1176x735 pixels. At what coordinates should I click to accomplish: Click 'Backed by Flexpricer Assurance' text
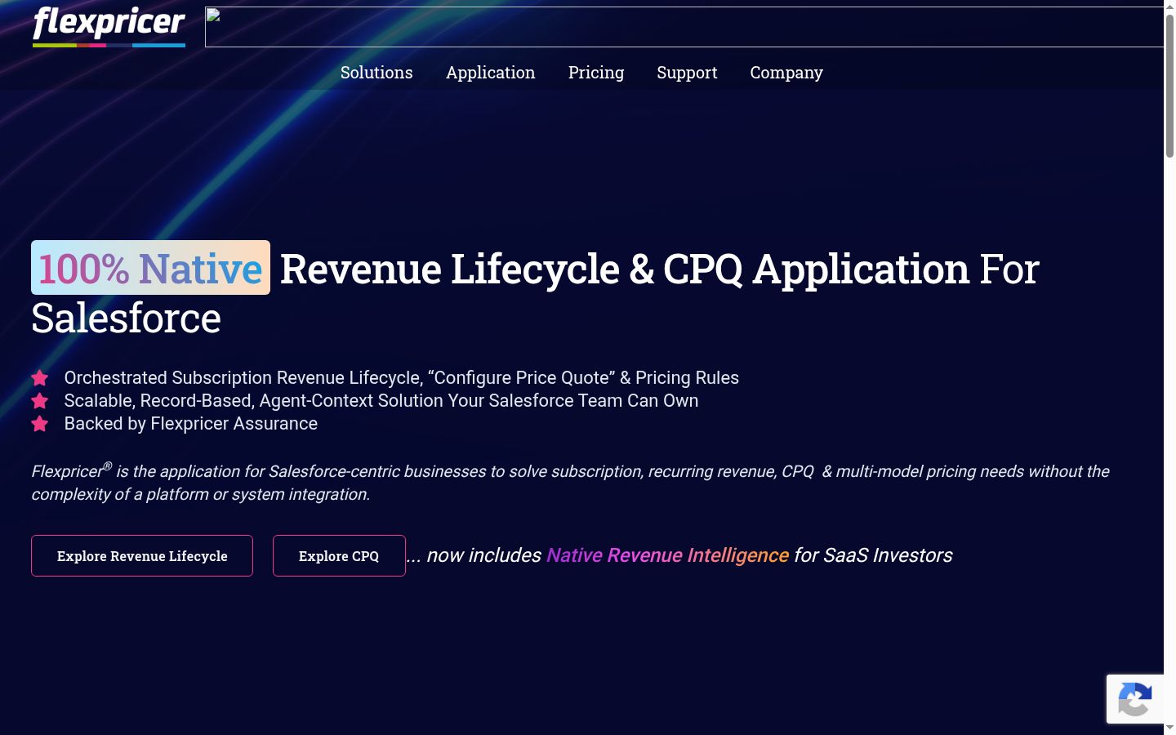191,423
